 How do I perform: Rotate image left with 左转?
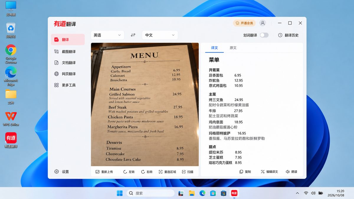click(129, 172)
